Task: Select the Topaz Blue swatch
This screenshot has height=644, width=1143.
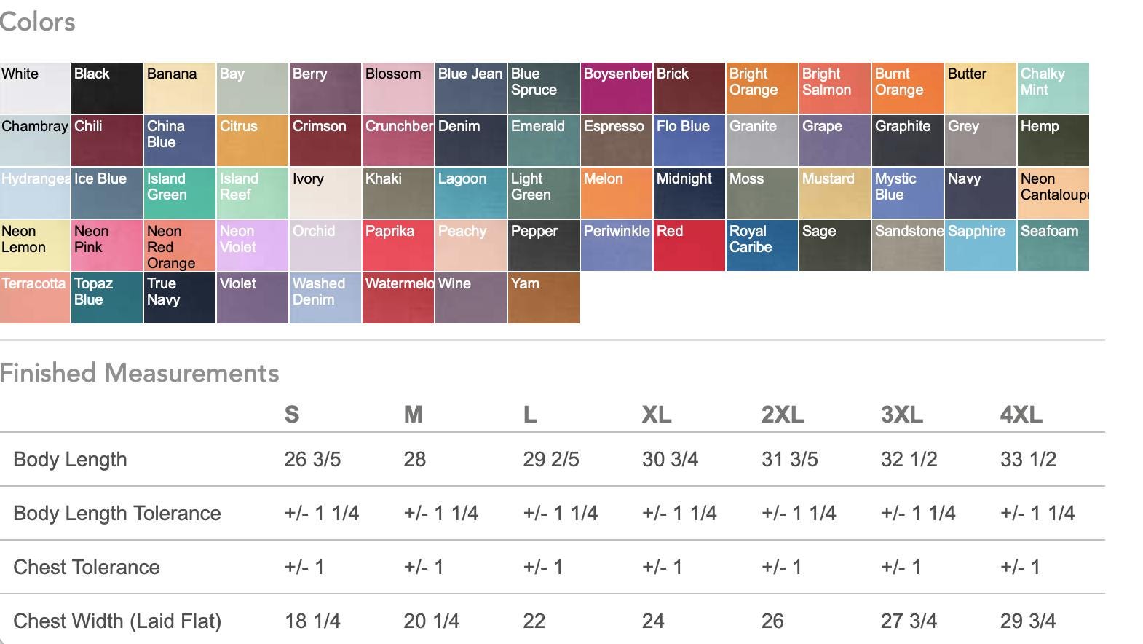Action: 106,298
